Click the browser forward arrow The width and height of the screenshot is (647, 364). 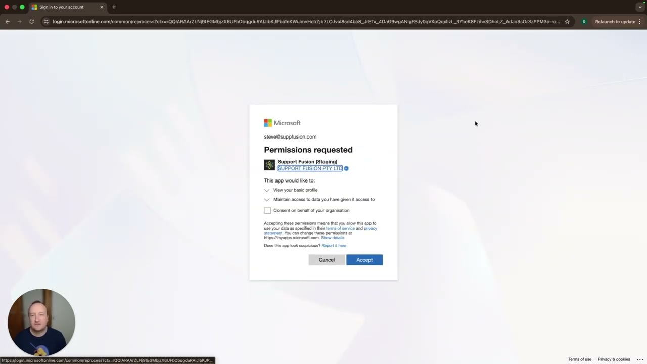click(x=19, y=22)
